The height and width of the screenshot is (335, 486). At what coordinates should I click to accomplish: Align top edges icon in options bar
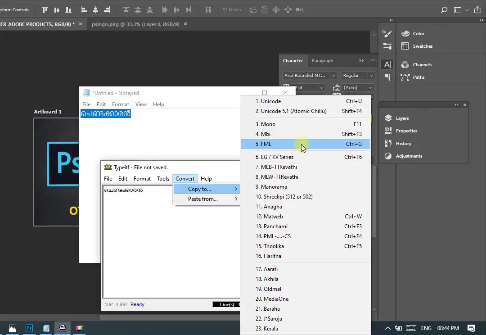pos(45,10)
